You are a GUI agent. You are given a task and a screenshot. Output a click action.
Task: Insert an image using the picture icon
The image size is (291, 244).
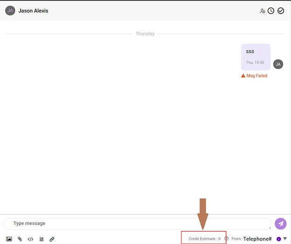[9, 239]
